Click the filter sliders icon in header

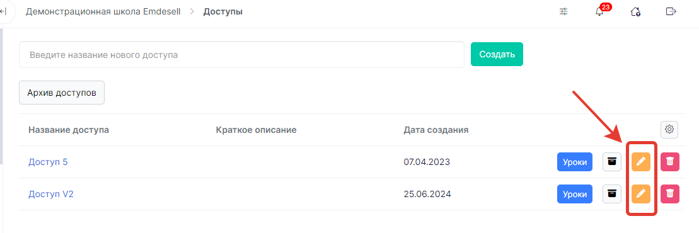tap(563, 11)
